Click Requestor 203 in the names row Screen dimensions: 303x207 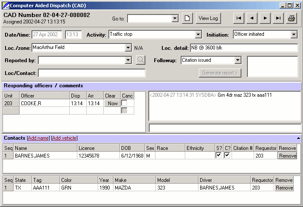coord(266,156)
